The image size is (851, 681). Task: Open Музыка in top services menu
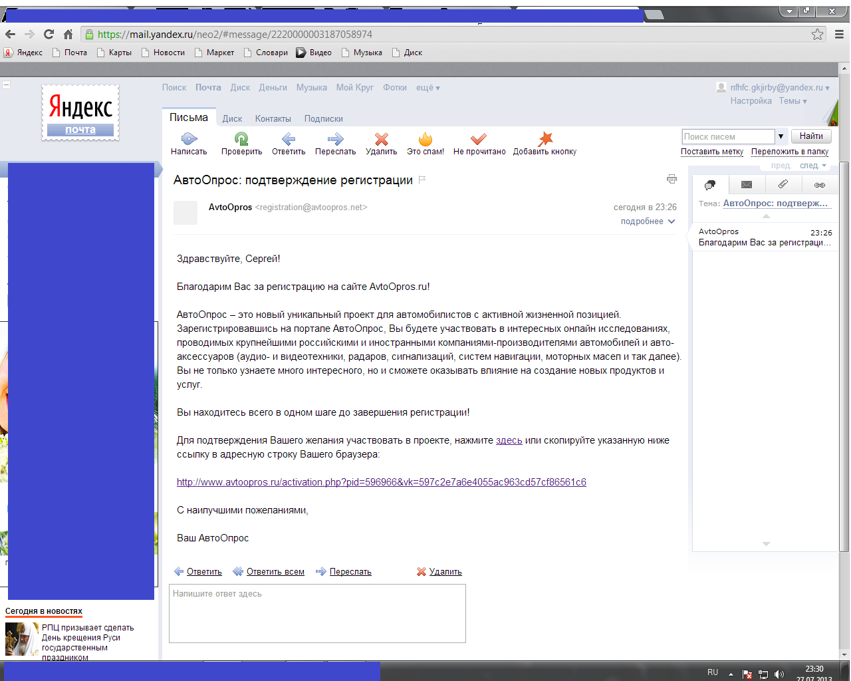click(312, 88)
